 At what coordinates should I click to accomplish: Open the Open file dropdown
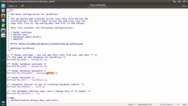[x=13, y=6]
